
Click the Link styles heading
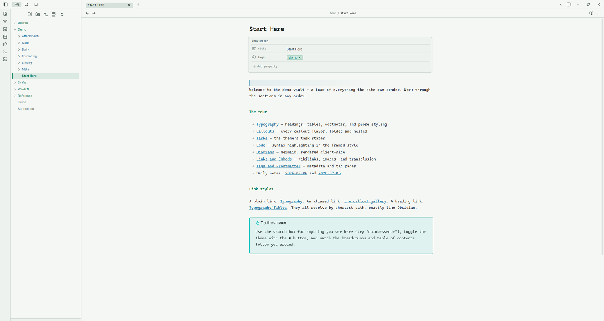[x=261, y=189]
